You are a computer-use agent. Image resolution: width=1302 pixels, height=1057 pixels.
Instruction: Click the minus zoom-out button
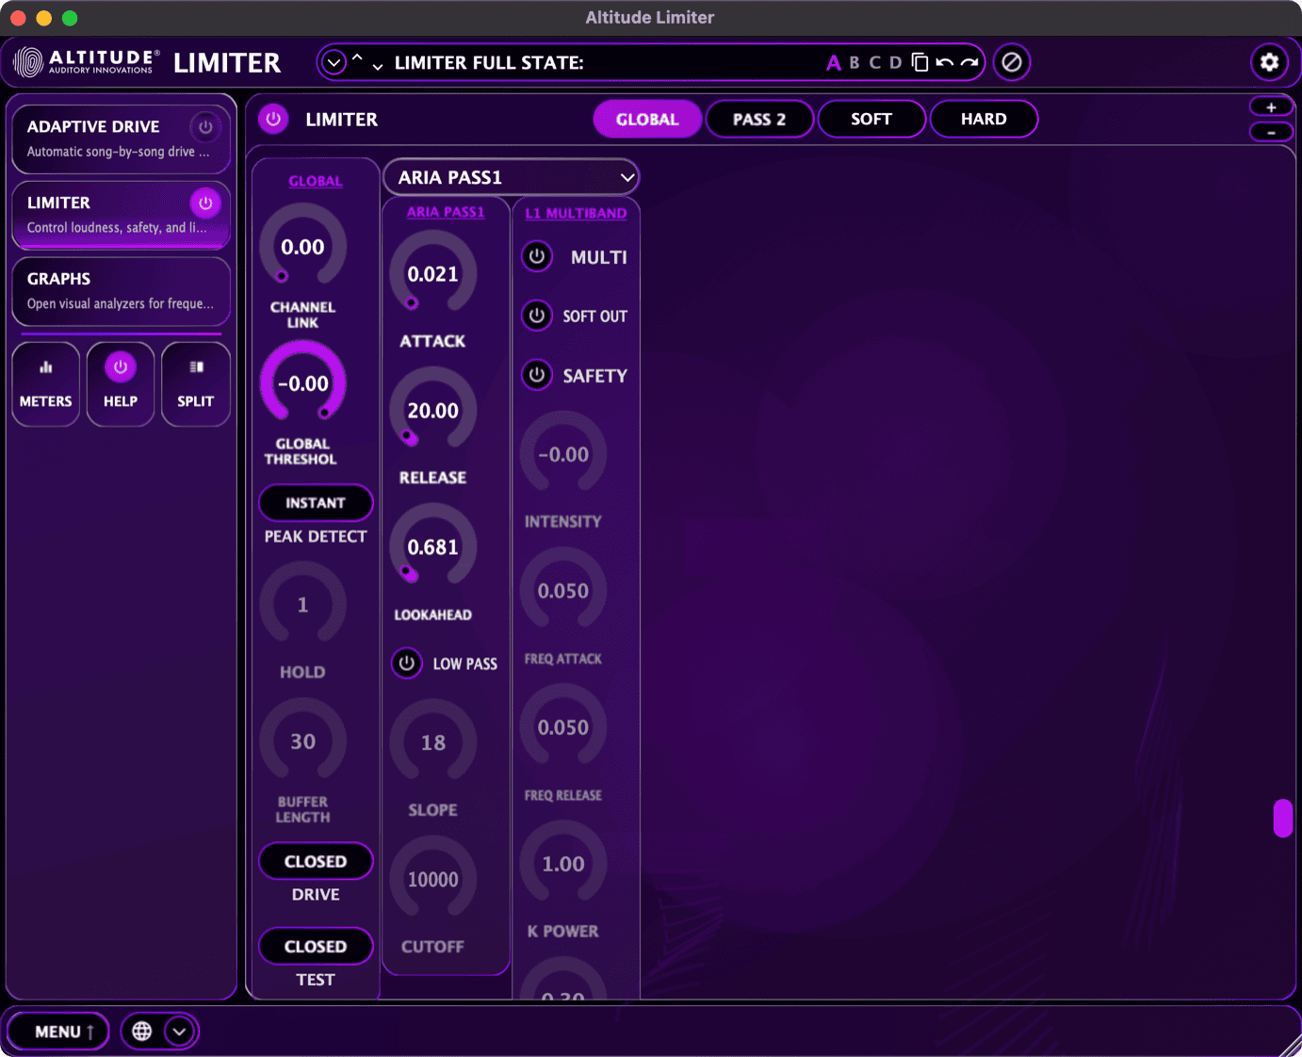pyautogui.click(x=1271, y=132)
